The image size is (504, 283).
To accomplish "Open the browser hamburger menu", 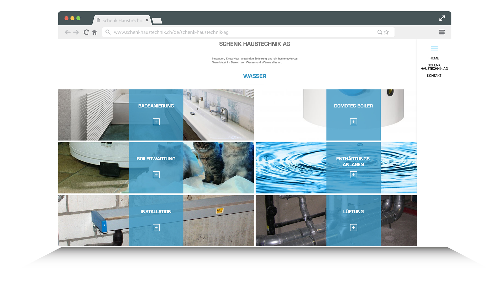I will click(x=442, y=32).
